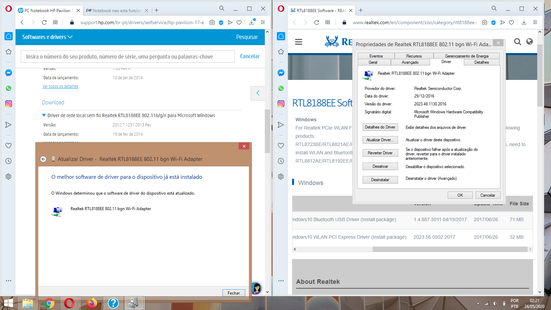Take snapshot in HP window address bar
The image size is (551, 310).
(x=212, y=22)
